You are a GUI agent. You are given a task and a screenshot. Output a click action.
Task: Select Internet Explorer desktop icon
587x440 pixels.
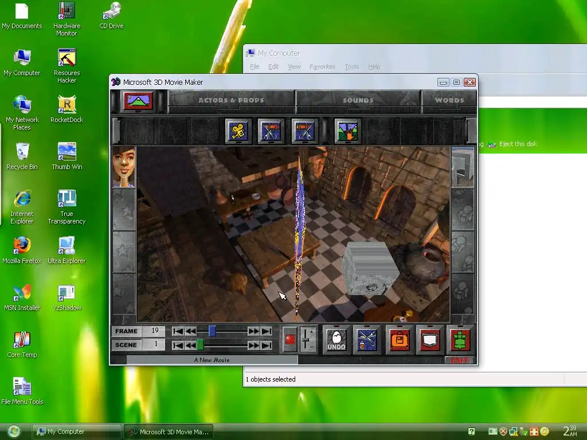click(22, 207)
